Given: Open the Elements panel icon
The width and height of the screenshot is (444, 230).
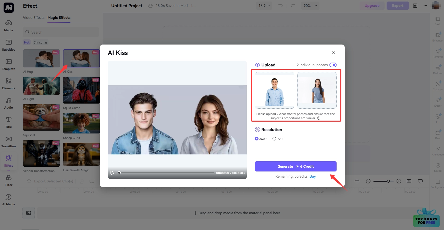Looking at the screenshot, I should tap(8, 81).
